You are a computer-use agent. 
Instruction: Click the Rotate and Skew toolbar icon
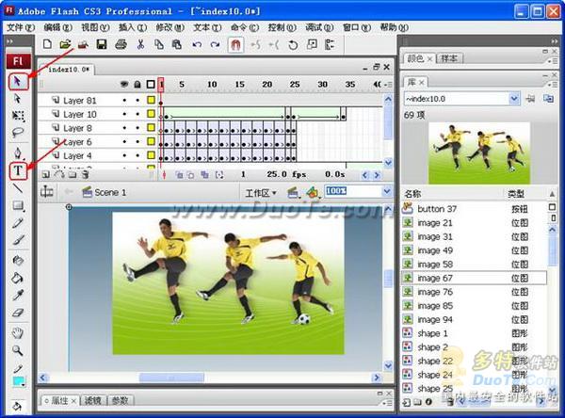coord(293,45)
